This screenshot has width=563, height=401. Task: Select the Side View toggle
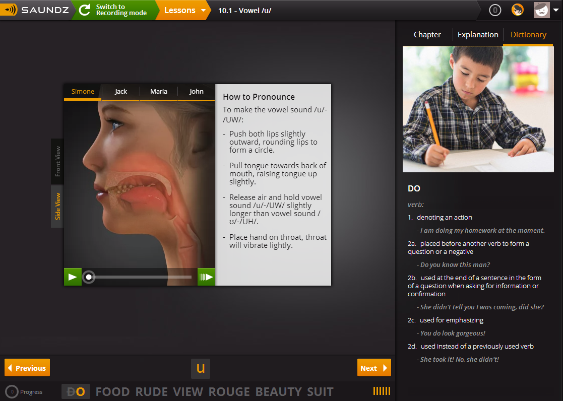57,207
